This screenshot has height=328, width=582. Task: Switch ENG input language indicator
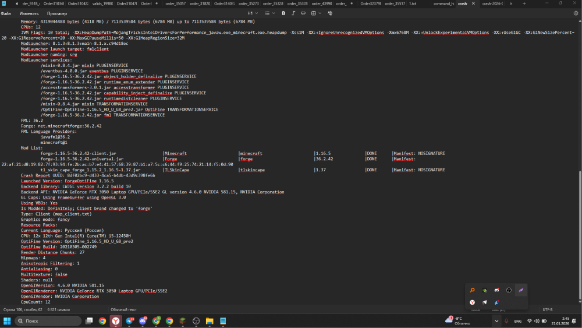pos(518,321)
